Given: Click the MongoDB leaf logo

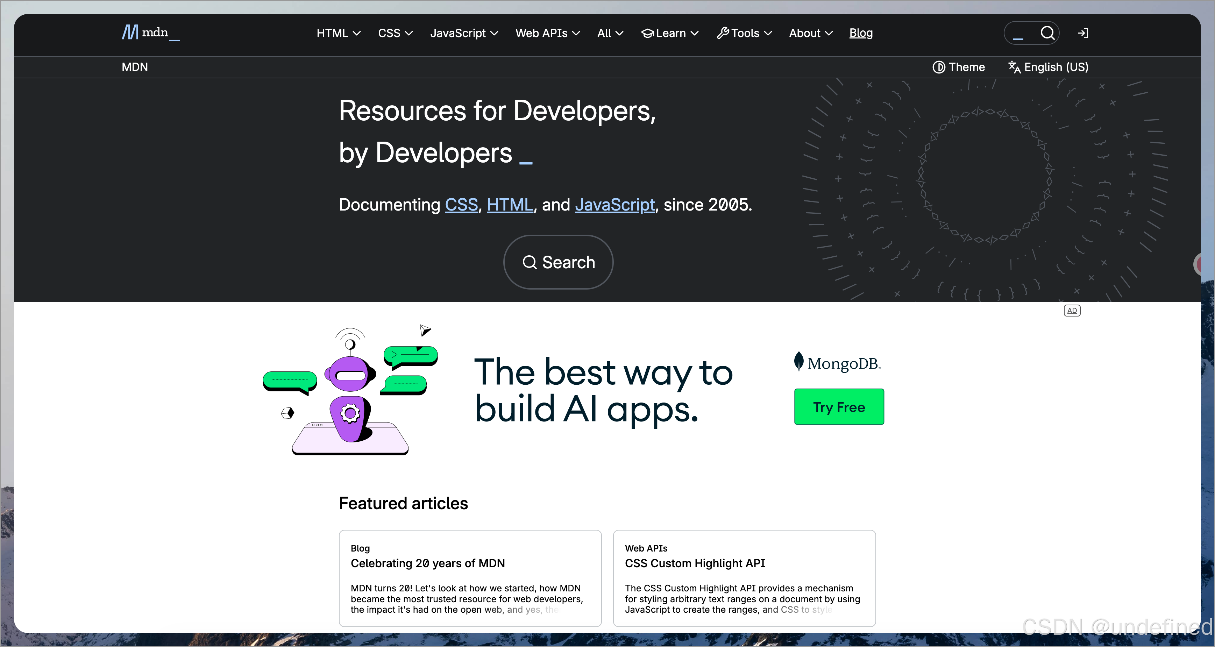Looking at the screenshot, I should [798, 362].
